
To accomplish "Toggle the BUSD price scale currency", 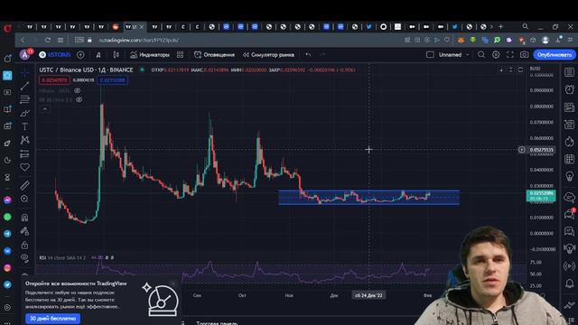I will click(x=535, y=69).
